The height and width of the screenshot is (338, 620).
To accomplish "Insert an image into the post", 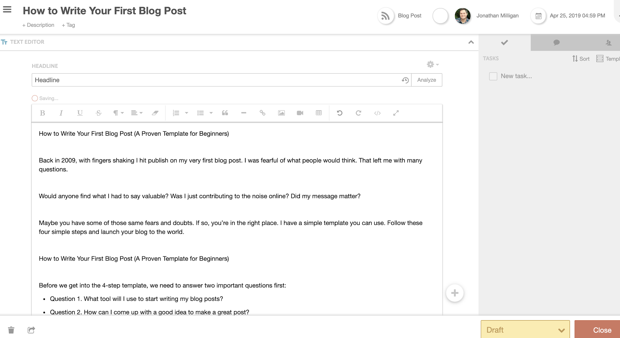I will [x=281, y=113].
